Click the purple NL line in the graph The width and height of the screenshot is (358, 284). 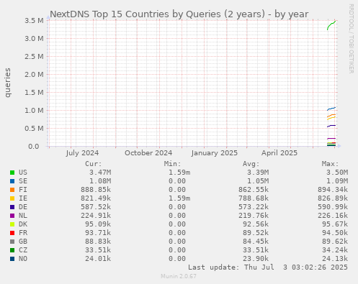pos(331,139)
